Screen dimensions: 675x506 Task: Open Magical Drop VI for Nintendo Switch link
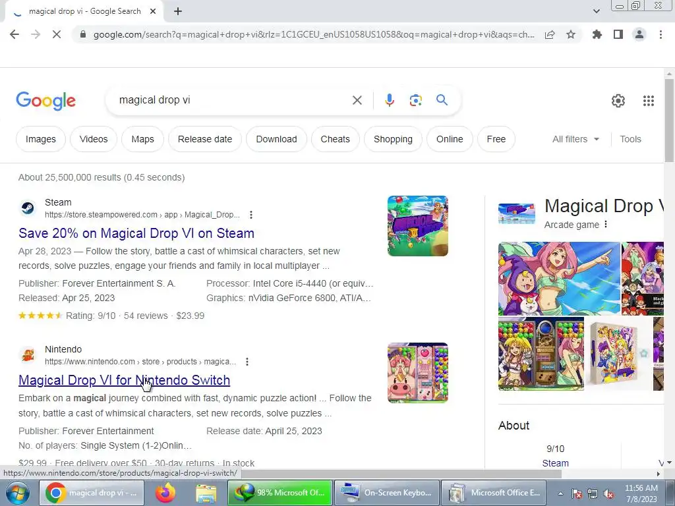tap(124, 380)
